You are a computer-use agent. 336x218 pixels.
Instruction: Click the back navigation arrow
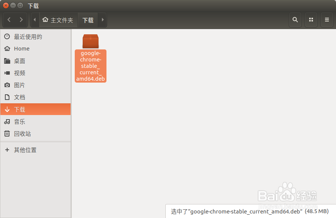(9, 20)
